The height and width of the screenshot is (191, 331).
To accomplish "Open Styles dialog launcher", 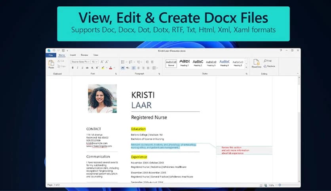I will click(x=246, y=74).
